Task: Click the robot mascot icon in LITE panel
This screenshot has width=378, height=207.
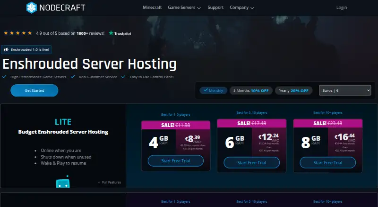Action: tap(63, 182)
